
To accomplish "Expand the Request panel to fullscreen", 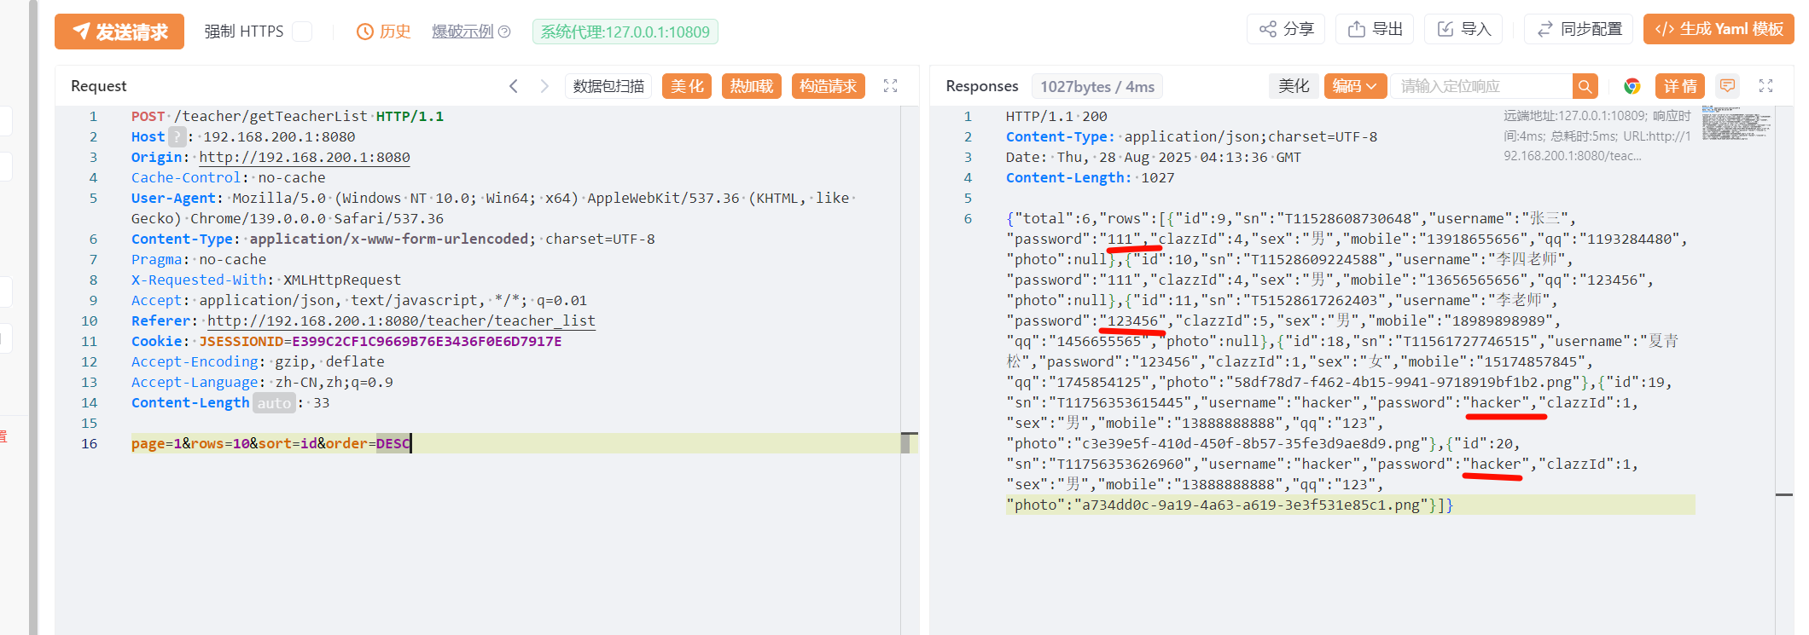I will (x=890, y=86).
